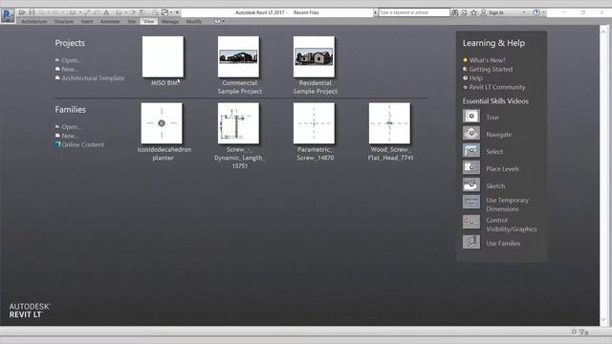612x344 pixels.
Task: Open the Residential Sample Project thumbnail
Action: point(315,57)
